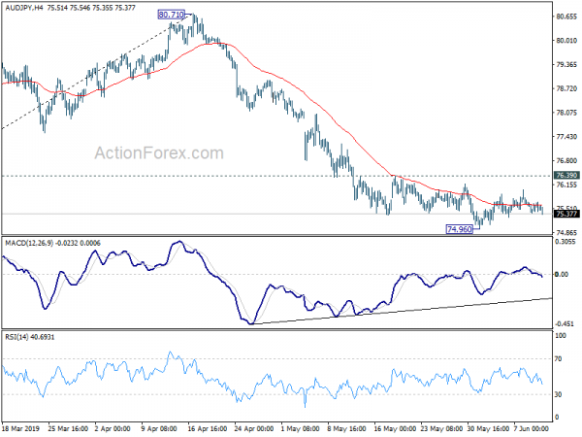Screen dimensions: 582x437
Task: Select the 76.390 resistance level tag
Action: click(566, 175)
